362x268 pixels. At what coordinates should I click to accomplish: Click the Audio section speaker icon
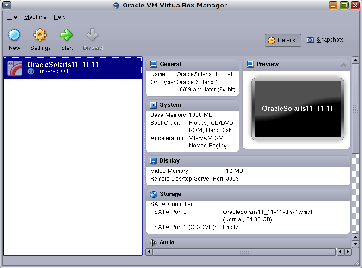(x=153, y=243)
